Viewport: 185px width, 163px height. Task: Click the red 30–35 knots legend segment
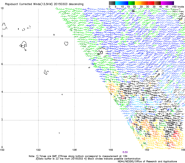tap(151, 3)
